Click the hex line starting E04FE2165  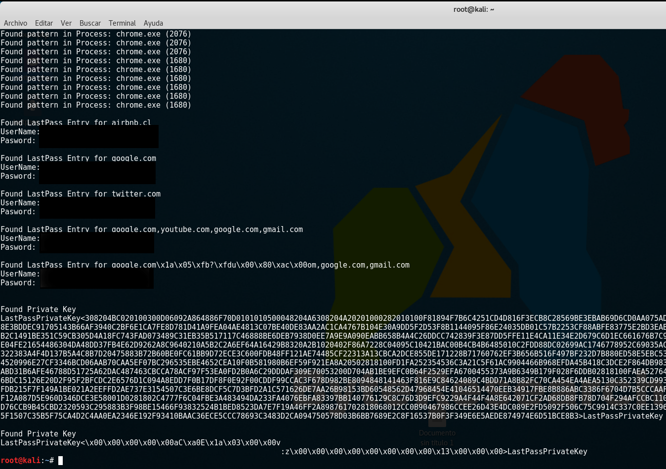(333, 345)
